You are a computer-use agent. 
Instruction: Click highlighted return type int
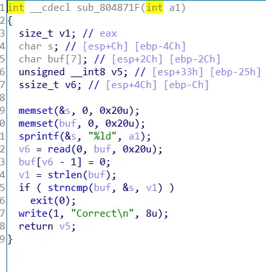coord(16,8)
